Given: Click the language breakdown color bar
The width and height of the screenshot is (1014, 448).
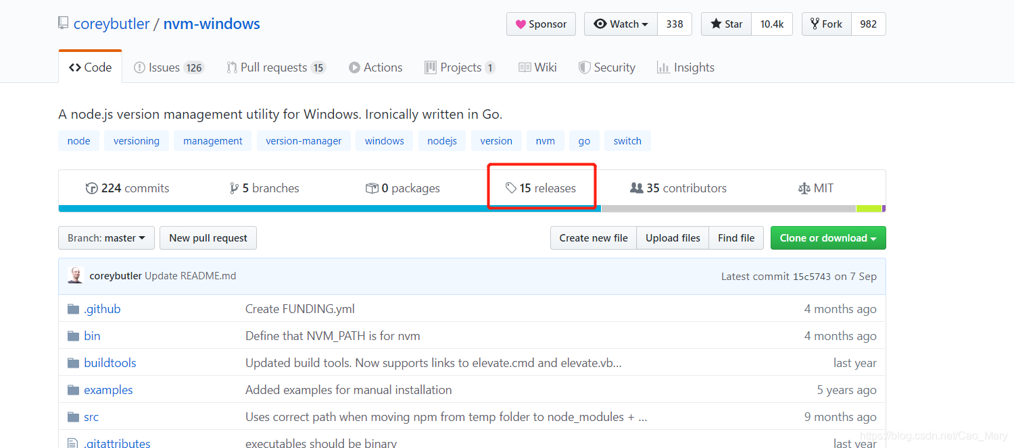Looking at the screenshot, I should [472, 208].
